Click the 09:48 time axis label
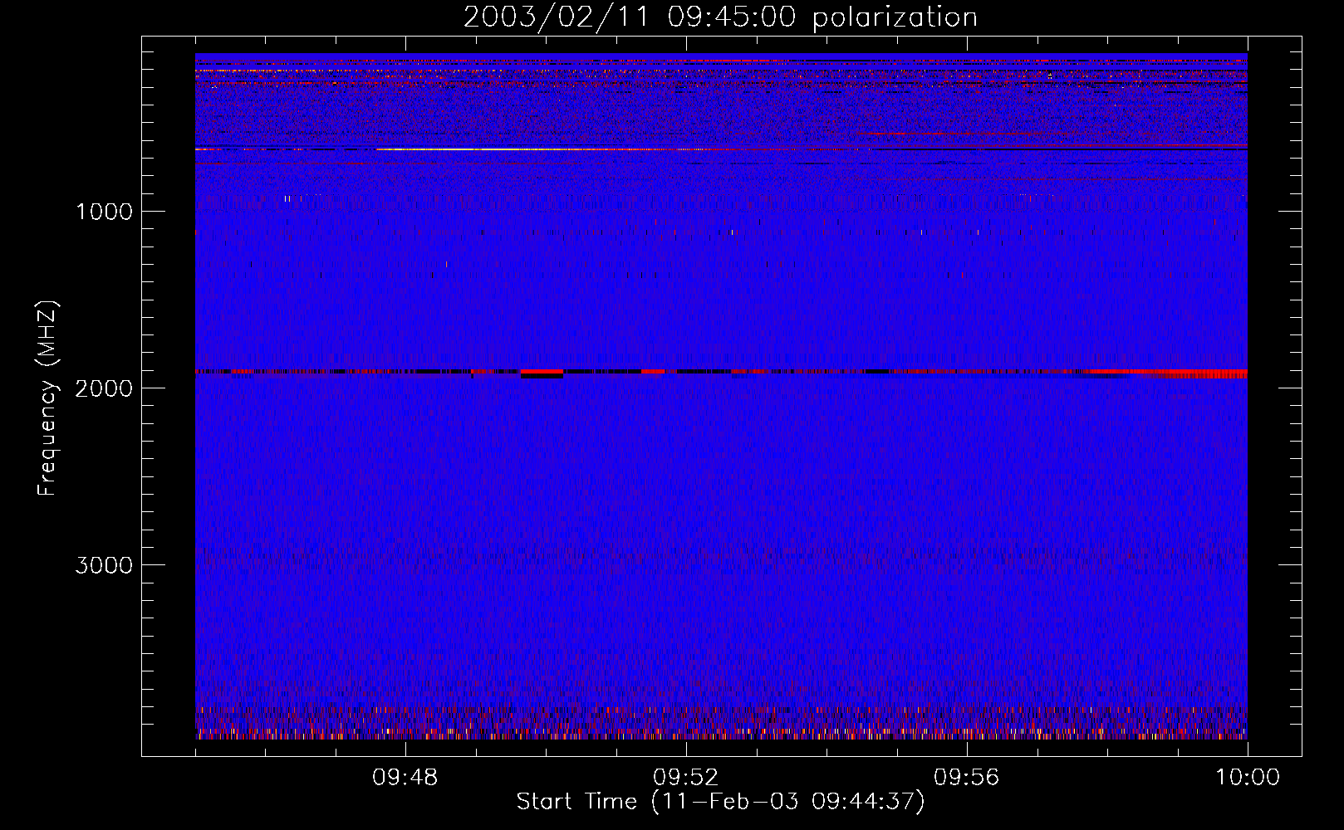This screenshot has width=1344, height=830. pos(405,778)
